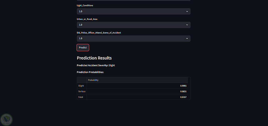Click the police attendance dropdown chevron arrow

point(187,39)
